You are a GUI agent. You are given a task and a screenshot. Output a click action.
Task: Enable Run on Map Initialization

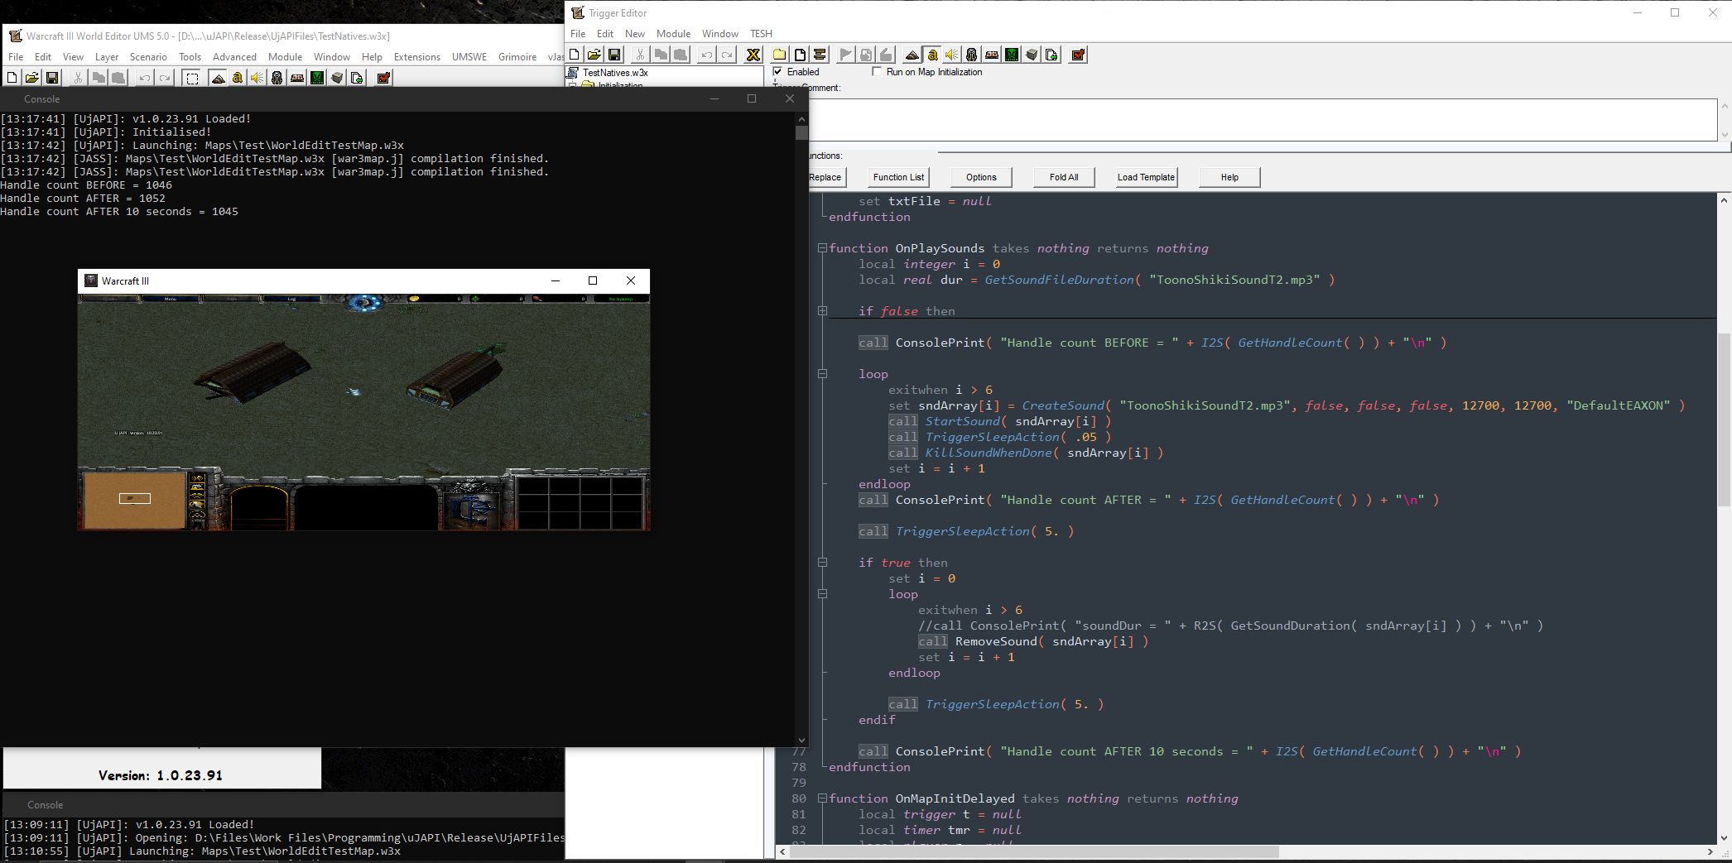(x=877, y=72)
